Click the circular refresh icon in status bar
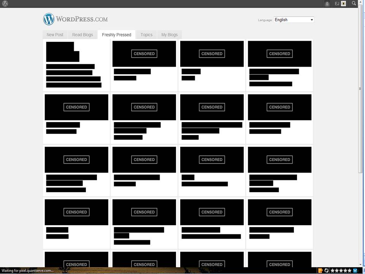This screenshot has width=365, height=274. 326,271
